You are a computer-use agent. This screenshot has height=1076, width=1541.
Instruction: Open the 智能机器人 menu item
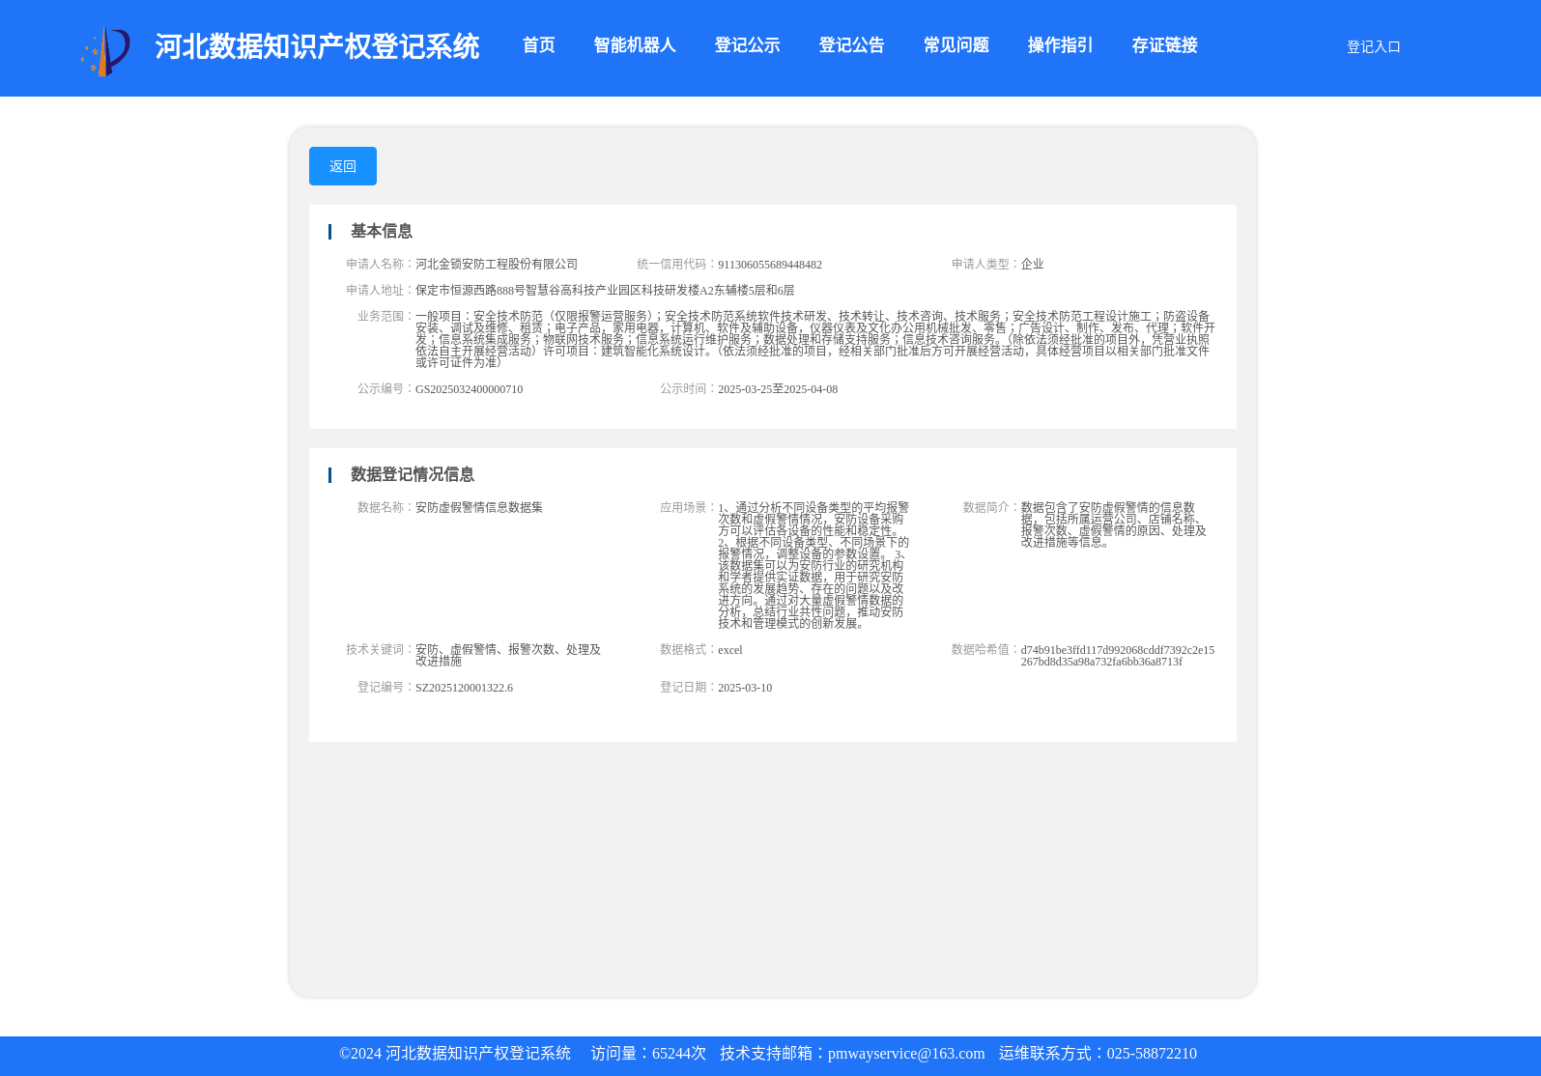click(x=634, y=45)
